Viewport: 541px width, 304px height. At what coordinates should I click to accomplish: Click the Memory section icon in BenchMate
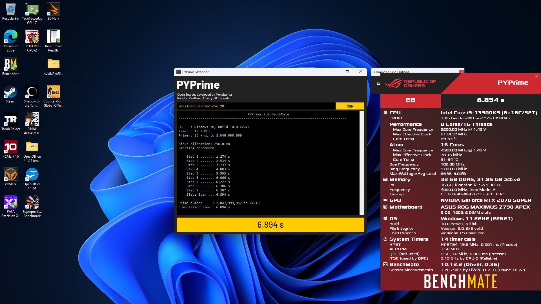click(385, 179)
